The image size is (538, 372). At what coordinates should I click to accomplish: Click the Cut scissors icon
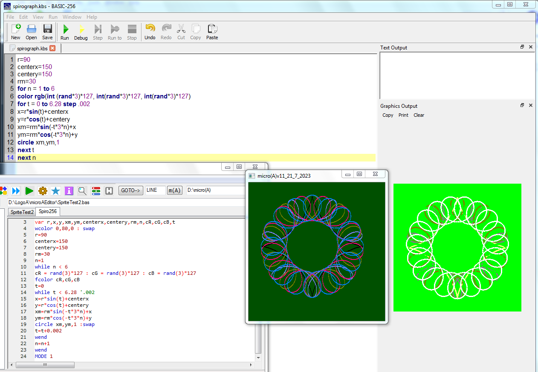point(181,29)
